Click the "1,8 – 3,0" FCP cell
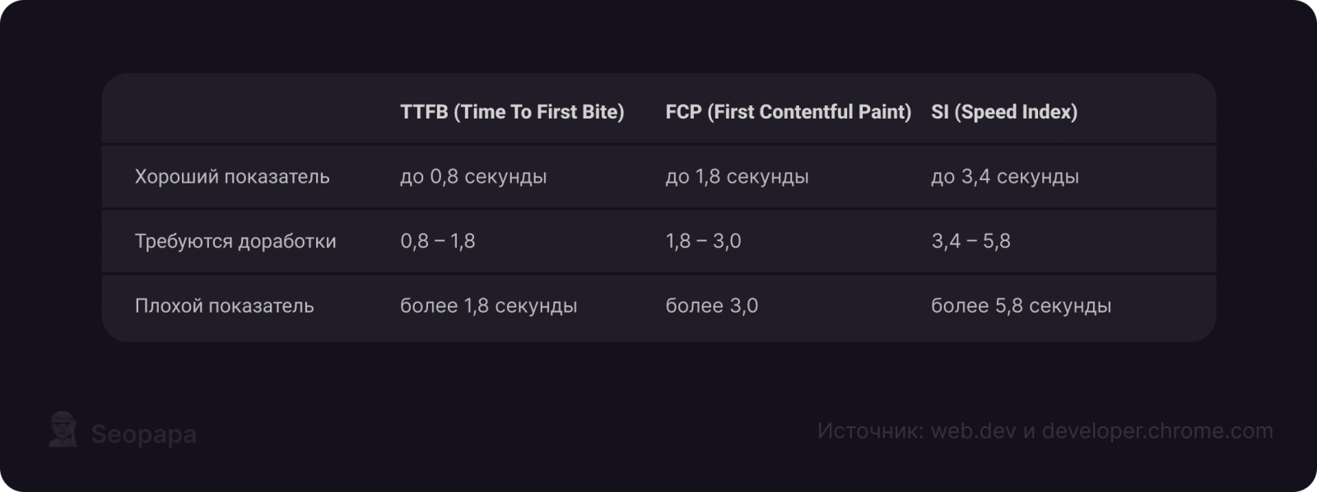Image resolution: width=1317 pixels, height=492 pixels. pyautogui.click(x=703, y=241)
